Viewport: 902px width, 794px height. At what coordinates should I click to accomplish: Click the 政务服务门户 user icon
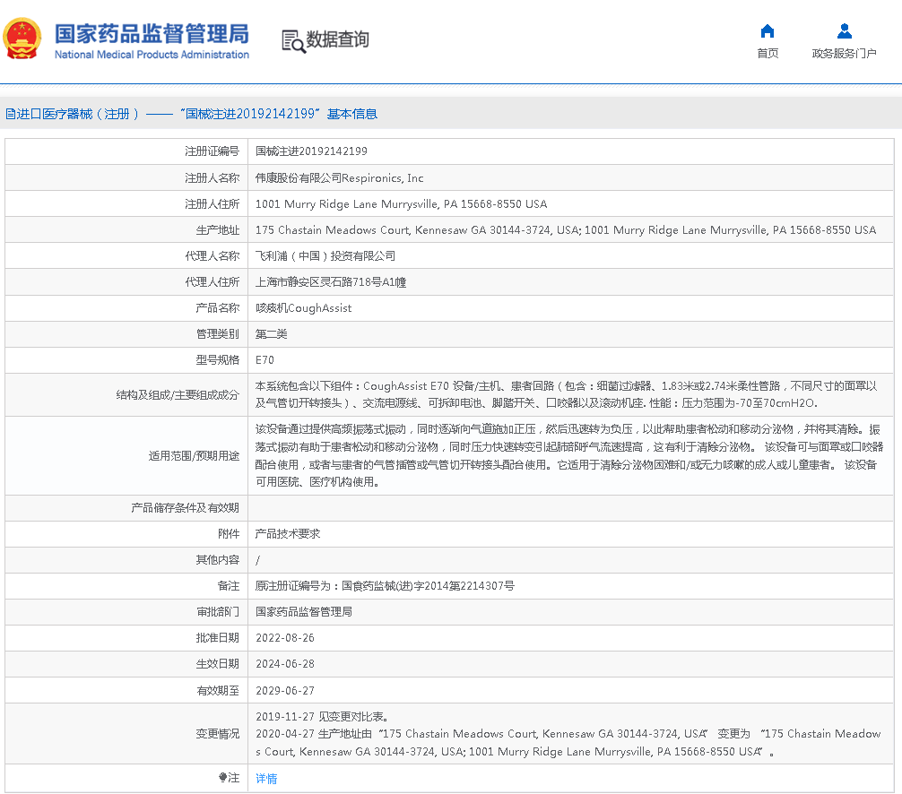(844, 31)
